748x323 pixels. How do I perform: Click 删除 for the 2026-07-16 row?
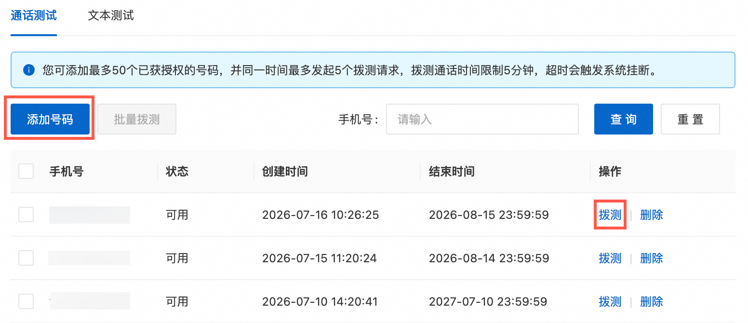point(652,215)
